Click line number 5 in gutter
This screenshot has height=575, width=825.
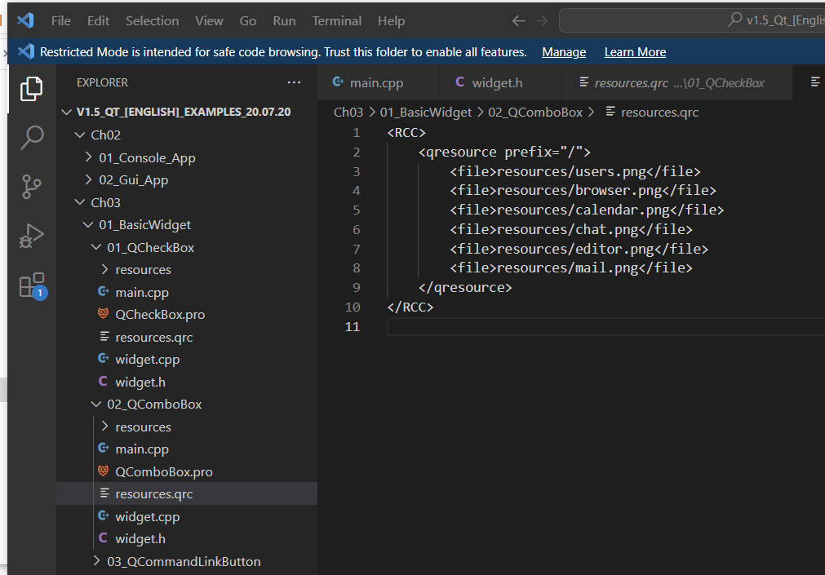357,210
